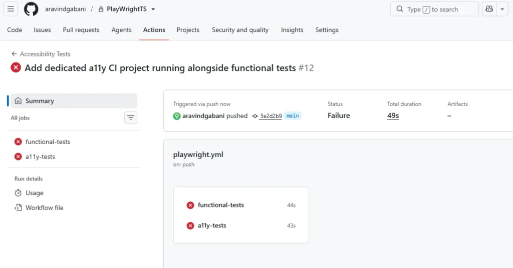
Task: Open the Projects tab
Action: point(188,29)
